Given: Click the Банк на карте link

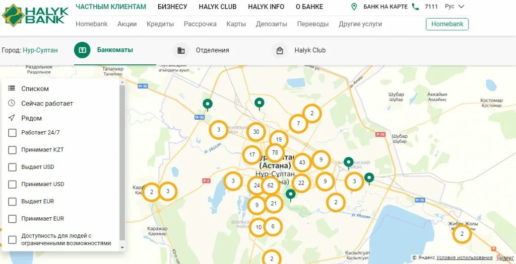Looking at the screenshot, I should click(385, 7).
